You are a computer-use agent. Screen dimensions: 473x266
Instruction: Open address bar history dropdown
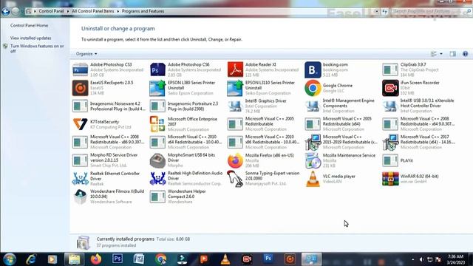click(376, 12)
